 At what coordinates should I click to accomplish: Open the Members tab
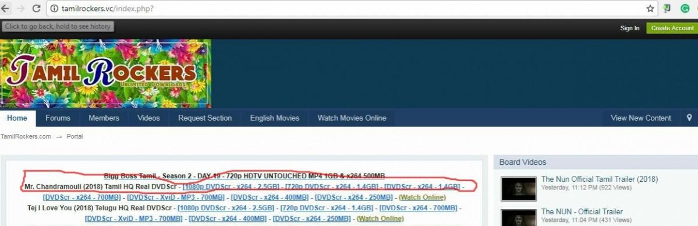[104, 118]
